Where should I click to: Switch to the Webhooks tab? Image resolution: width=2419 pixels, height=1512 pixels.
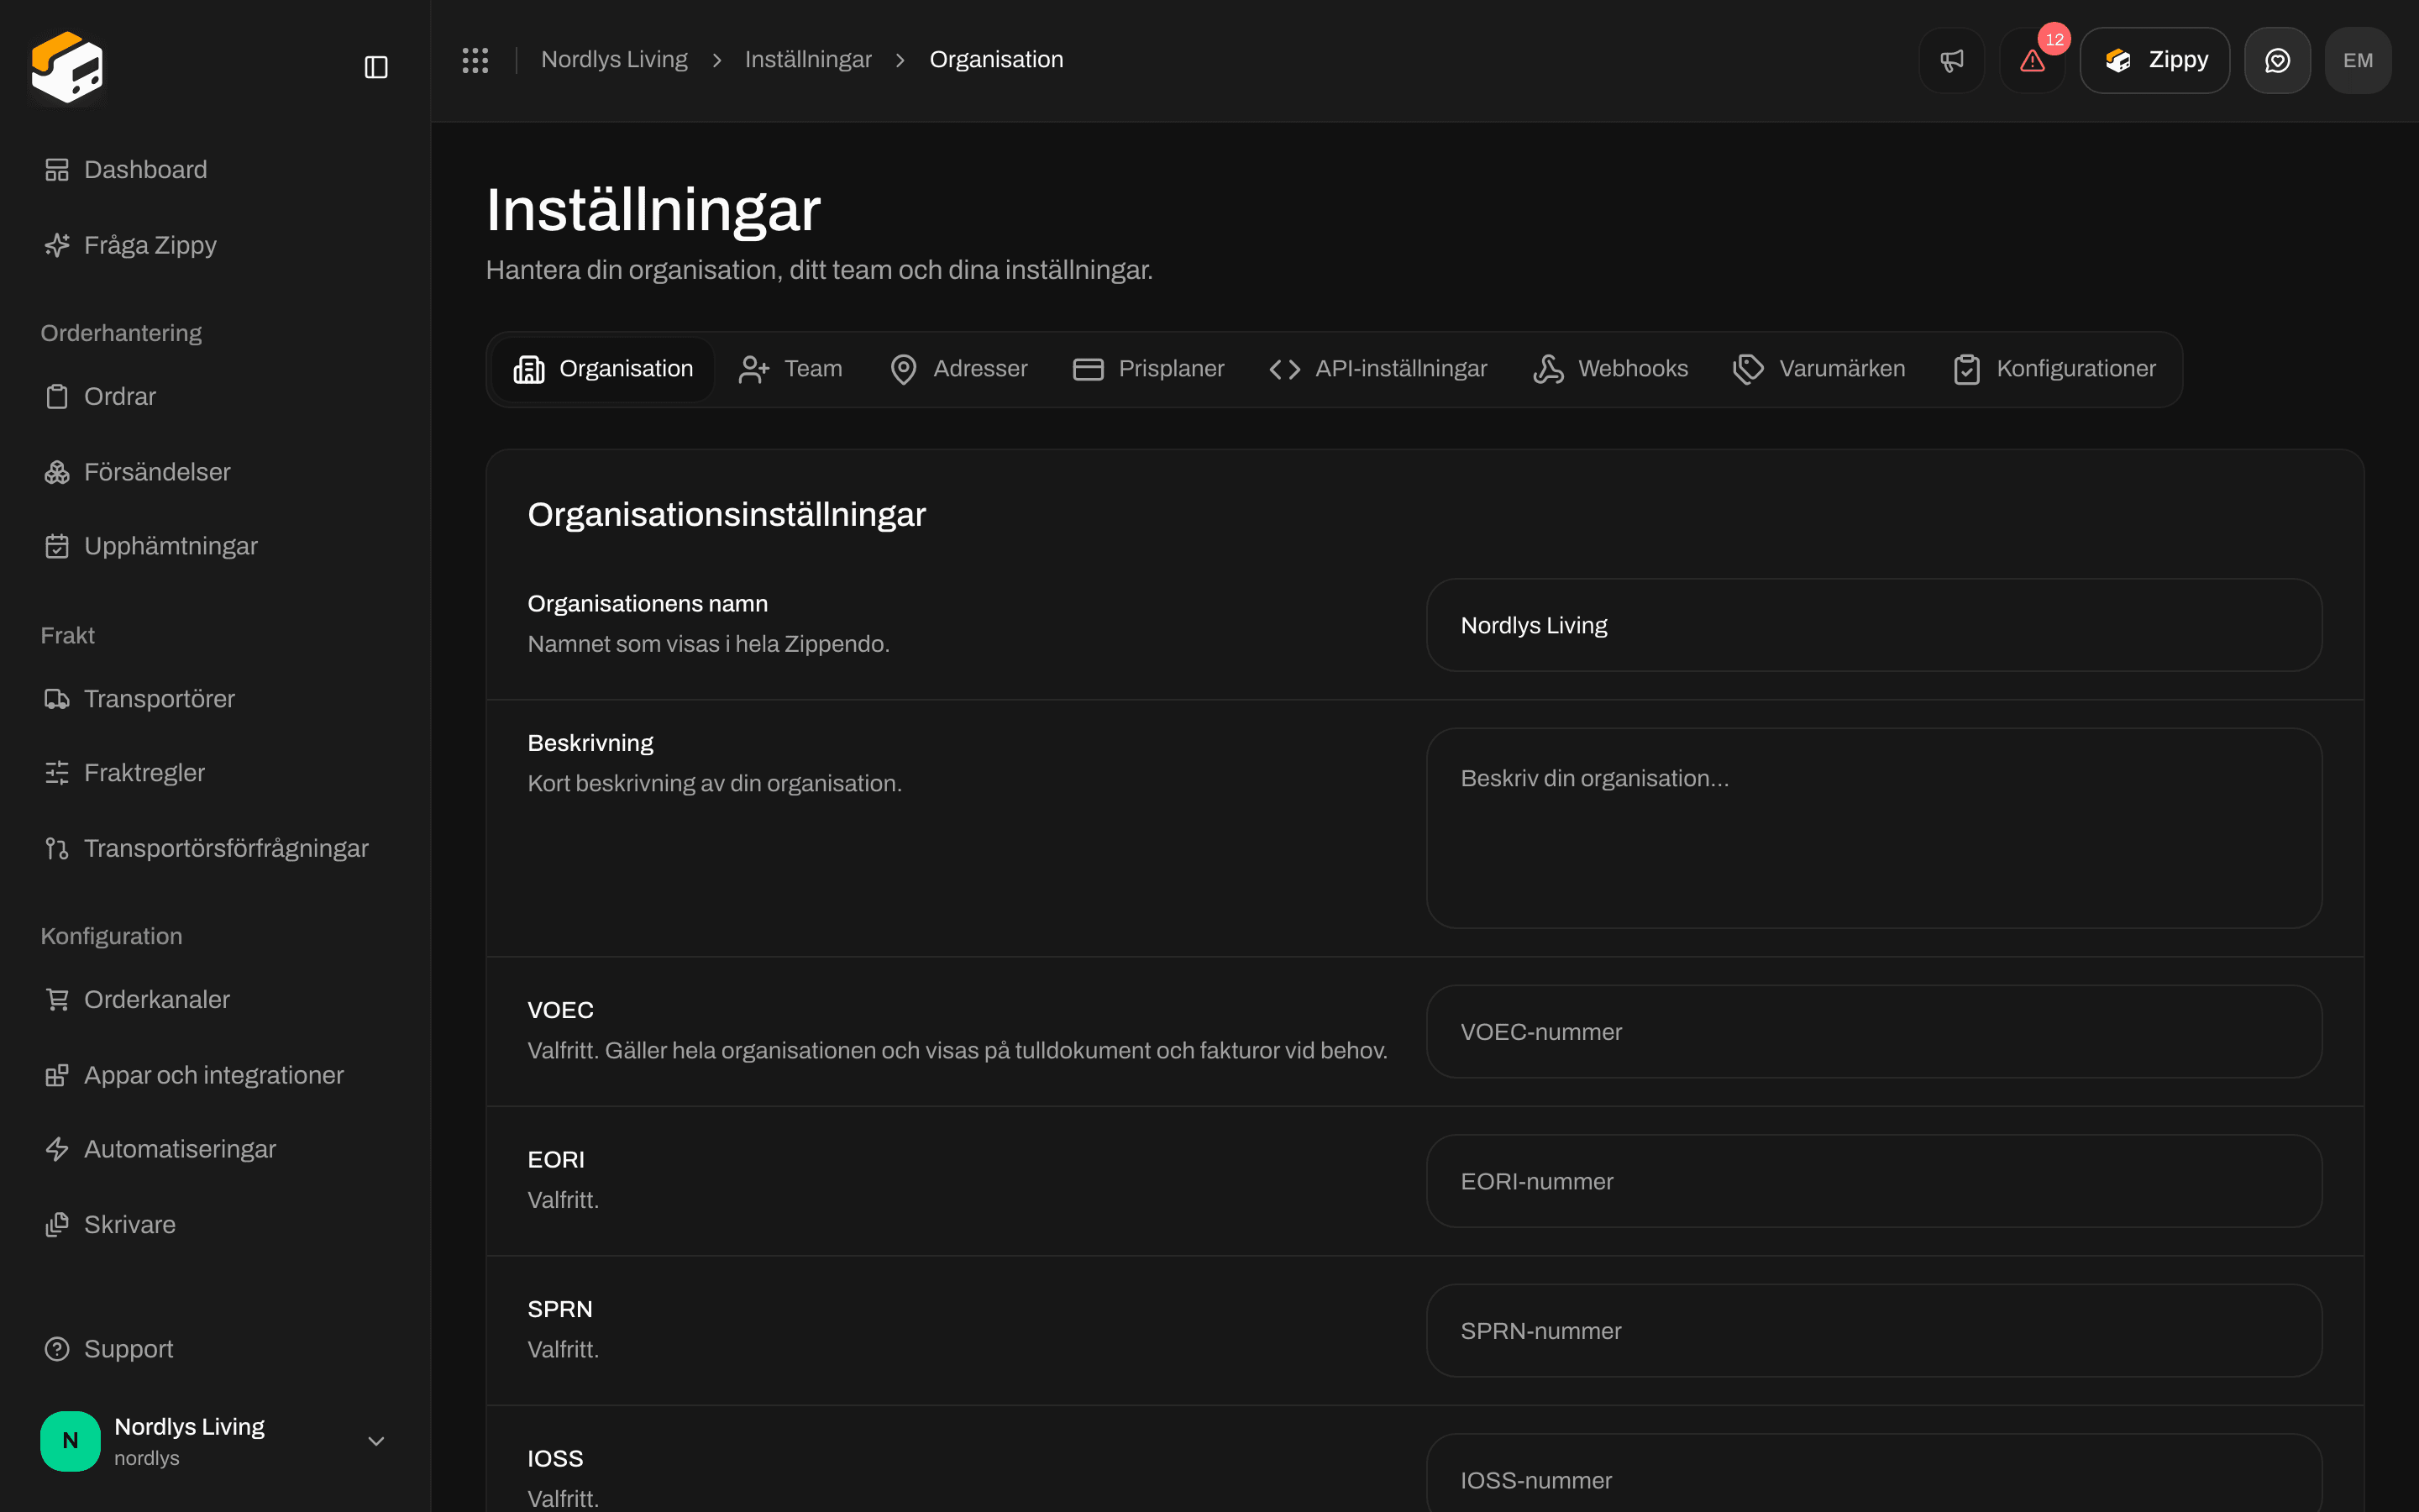pyautogui.click(x=1610, y=369)
